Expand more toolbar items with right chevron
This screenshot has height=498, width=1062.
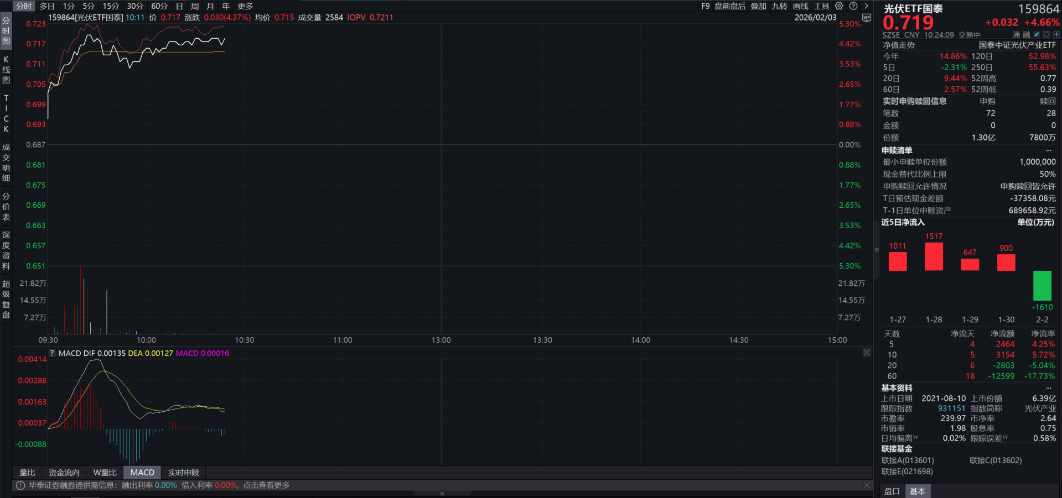pyautogui.click(x=866, y=6)
